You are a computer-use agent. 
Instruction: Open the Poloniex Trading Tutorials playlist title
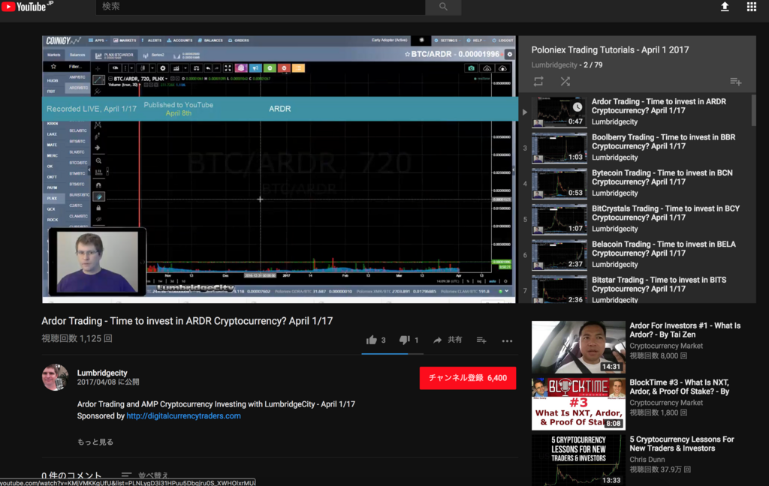click(x=610, y=50)
